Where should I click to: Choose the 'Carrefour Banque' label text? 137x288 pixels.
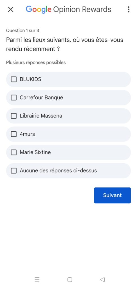41,98
